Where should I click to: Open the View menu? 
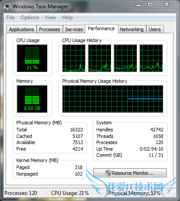pyautogui.click(x=50, y=18)
